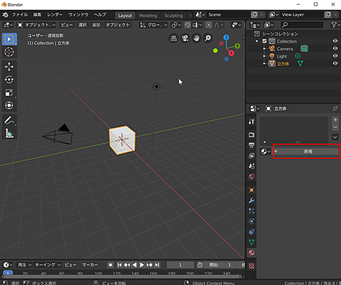The width and height of the screenshot is (341, 285).
Task: Toggle auto keying record button in timeline
Action: (x=110, y=265)
